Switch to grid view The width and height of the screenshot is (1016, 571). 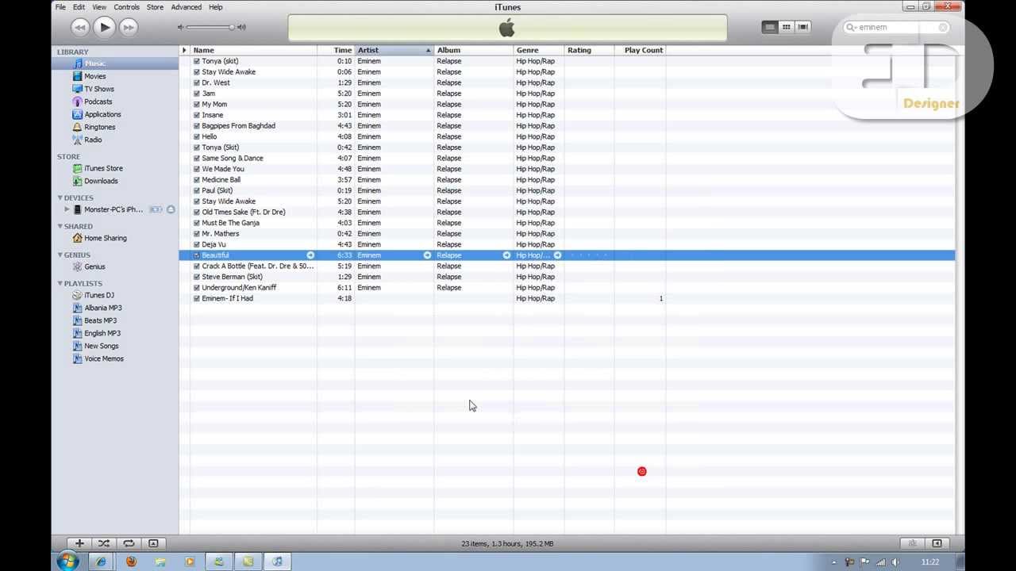pos(786,27)
